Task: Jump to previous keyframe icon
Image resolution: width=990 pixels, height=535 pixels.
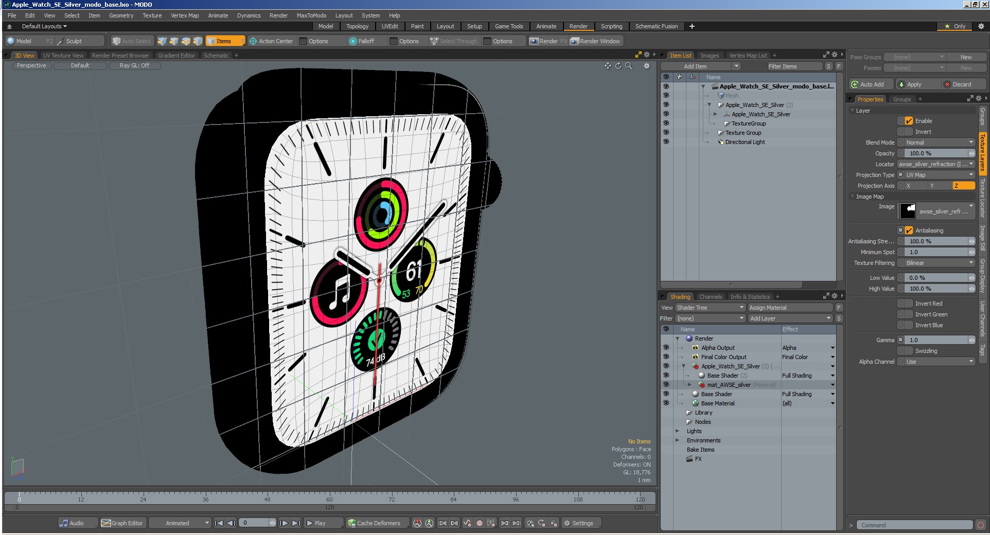Action: (454, 523)
